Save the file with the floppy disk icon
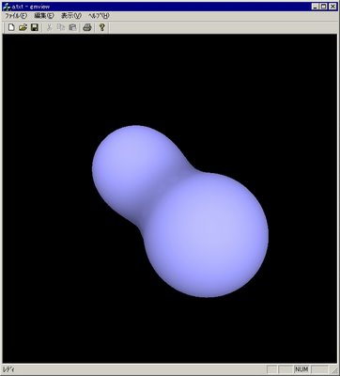 pos(35,27)
